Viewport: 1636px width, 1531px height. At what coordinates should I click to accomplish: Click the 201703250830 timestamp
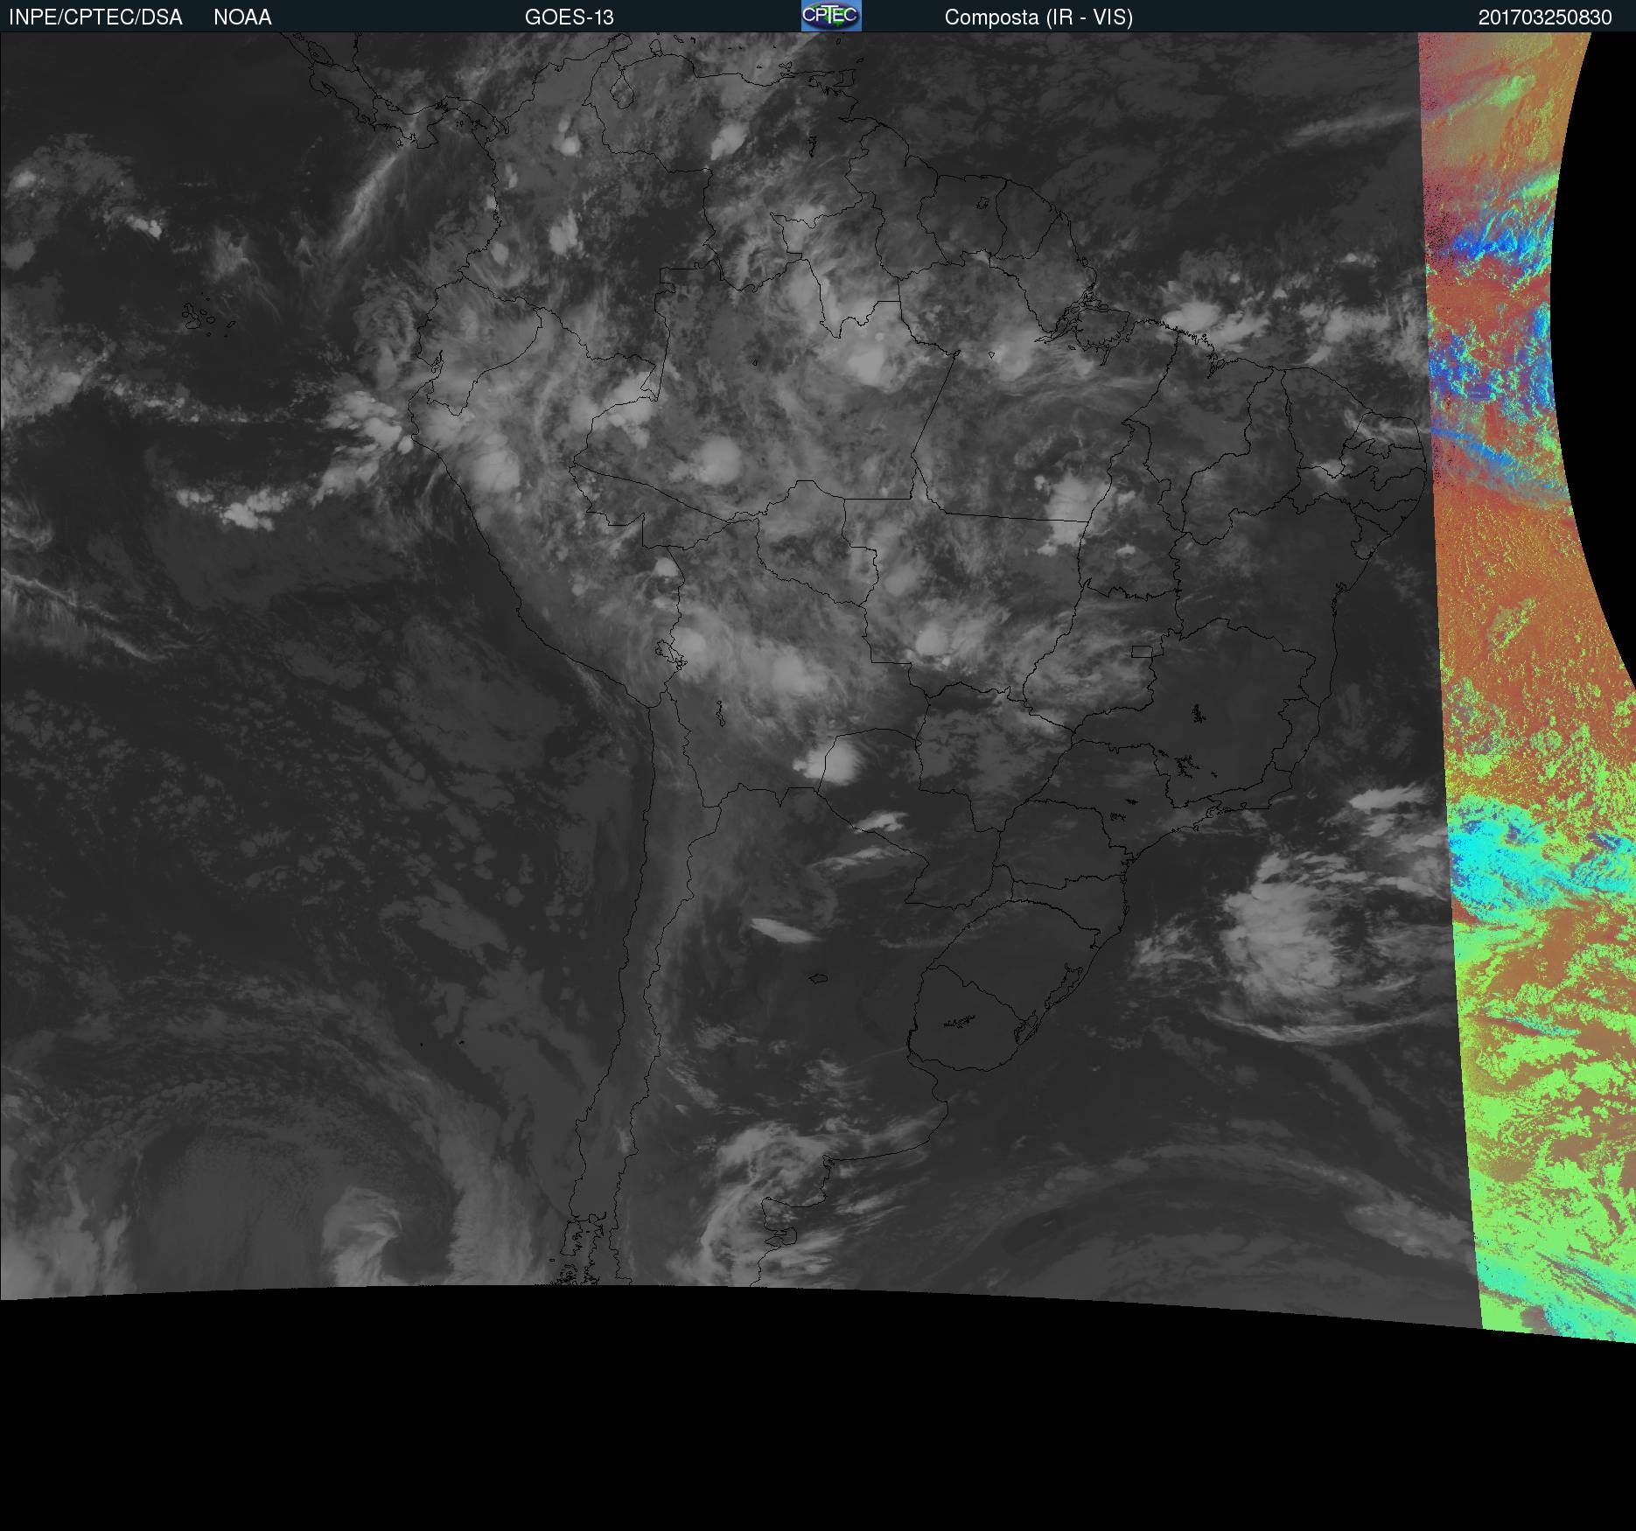(1545, 17)
